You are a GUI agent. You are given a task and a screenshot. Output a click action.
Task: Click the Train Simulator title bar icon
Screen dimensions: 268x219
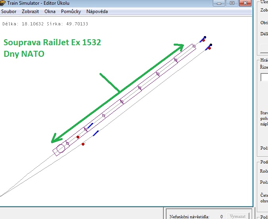tap(2, 3)
